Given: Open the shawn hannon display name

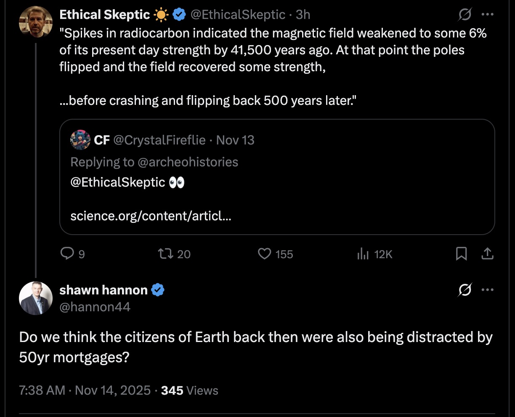Looking at the screenshot, I should (104, 290).
